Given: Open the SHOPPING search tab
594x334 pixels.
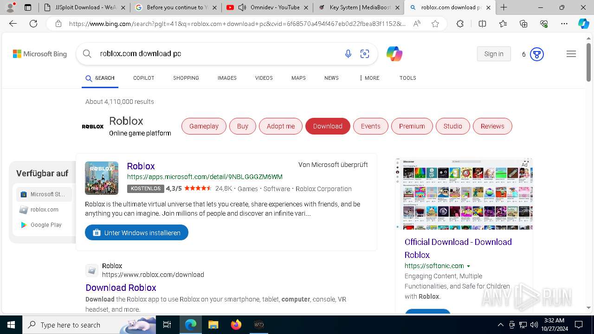Looking at the screenshot, I should click(186, 78).
